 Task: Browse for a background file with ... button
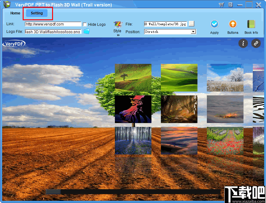192,24
